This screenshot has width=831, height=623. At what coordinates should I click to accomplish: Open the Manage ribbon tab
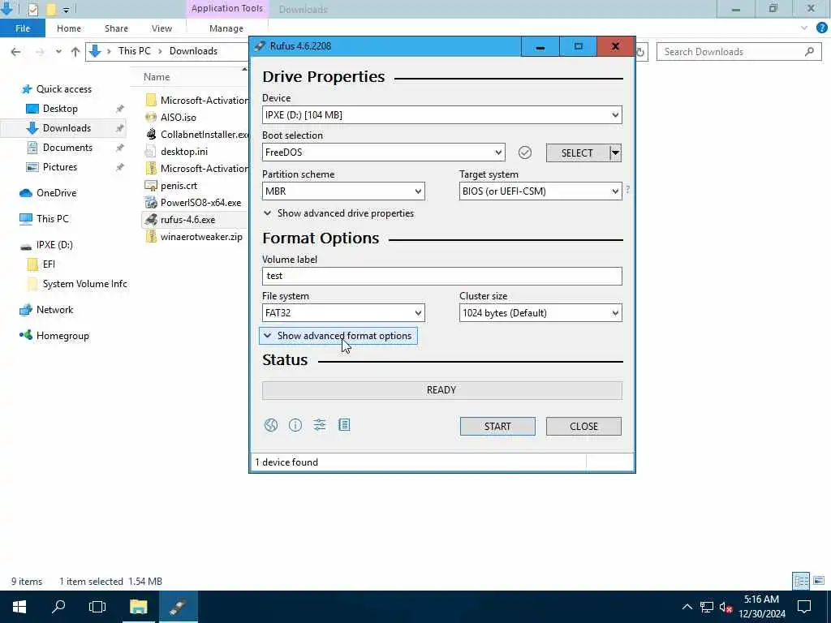click(x=226, y=28)
